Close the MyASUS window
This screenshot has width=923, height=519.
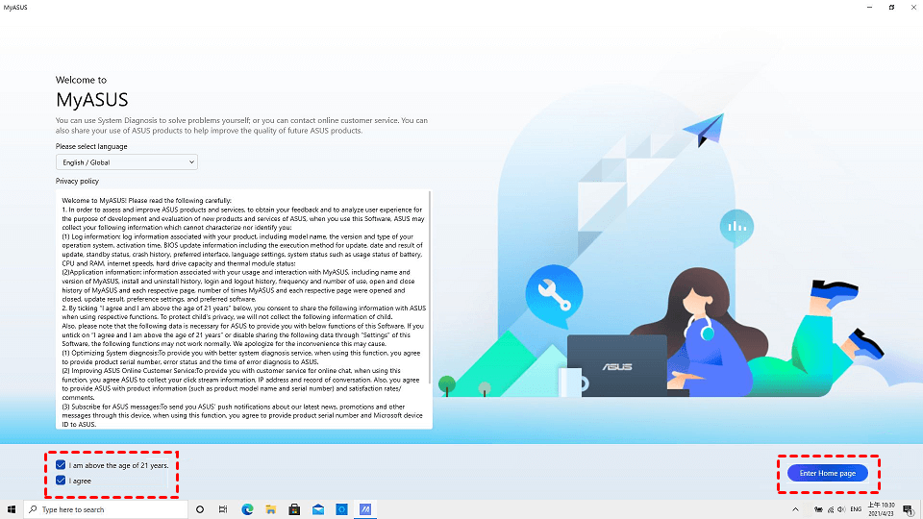click(x=913, y=7)
